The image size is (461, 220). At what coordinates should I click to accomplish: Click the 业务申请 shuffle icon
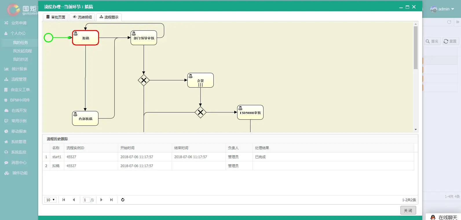click(6, 23)
